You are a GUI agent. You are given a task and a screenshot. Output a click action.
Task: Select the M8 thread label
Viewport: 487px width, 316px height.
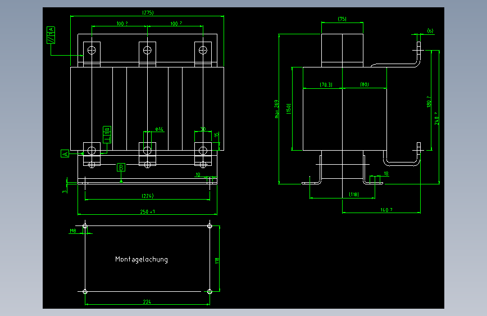coord(73,231)
